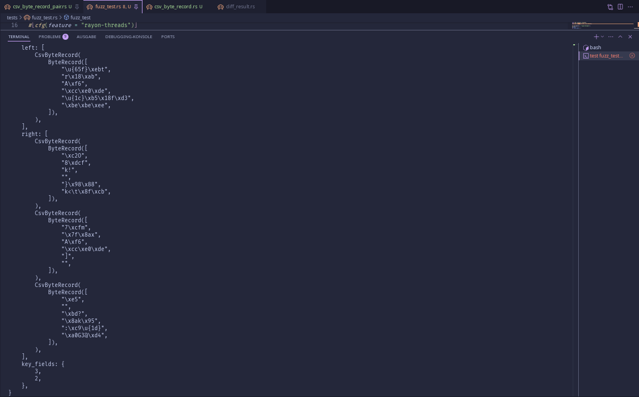The height and width of the screenshot is (397, 639).
Task: Click the '"}\x98\x88",' terminal line
Action: tap(81, 185)
